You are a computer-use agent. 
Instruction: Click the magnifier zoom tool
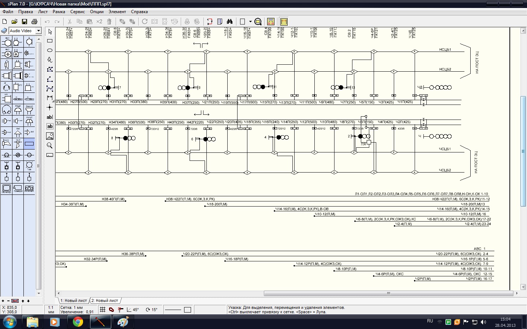tap(50, 145)
